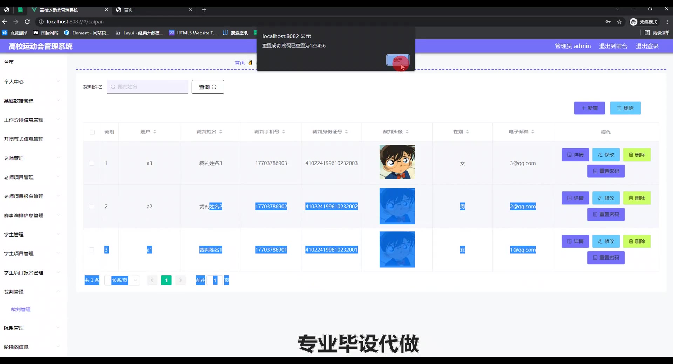Sort by 账户 column
This screenshot has width=673, height=364.
tap(155, 132)
